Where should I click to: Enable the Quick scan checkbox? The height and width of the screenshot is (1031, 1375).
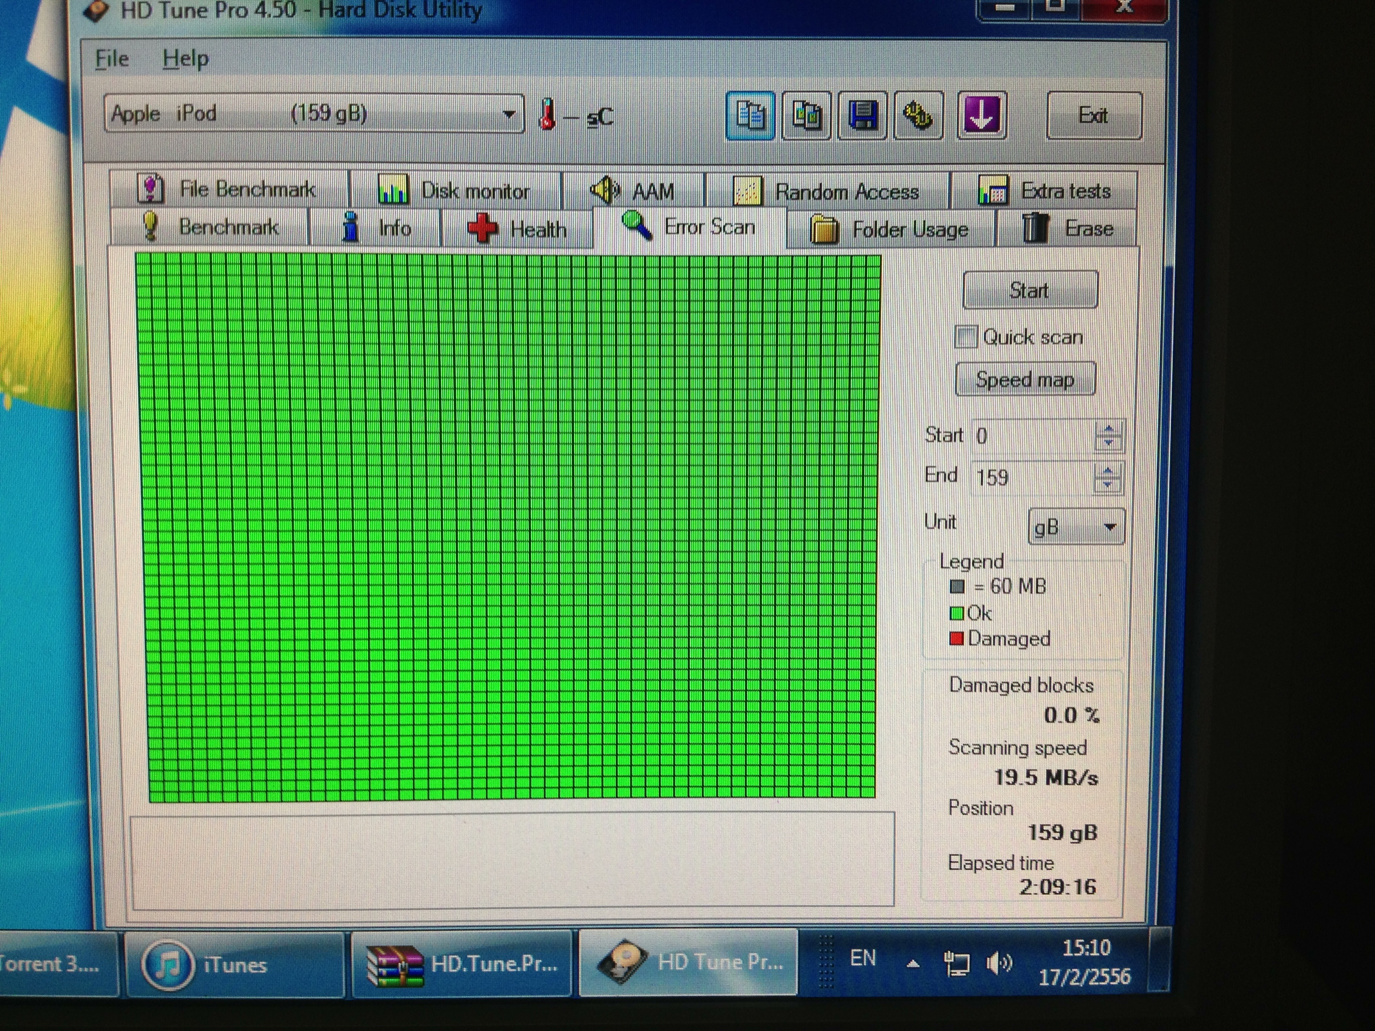click(x=966, y=337)
